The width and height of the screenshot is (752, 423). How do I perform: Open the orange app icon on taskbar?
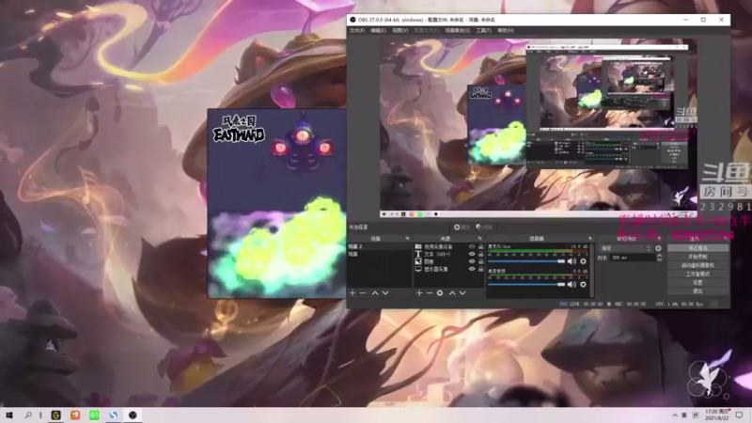tap(75, 415)
